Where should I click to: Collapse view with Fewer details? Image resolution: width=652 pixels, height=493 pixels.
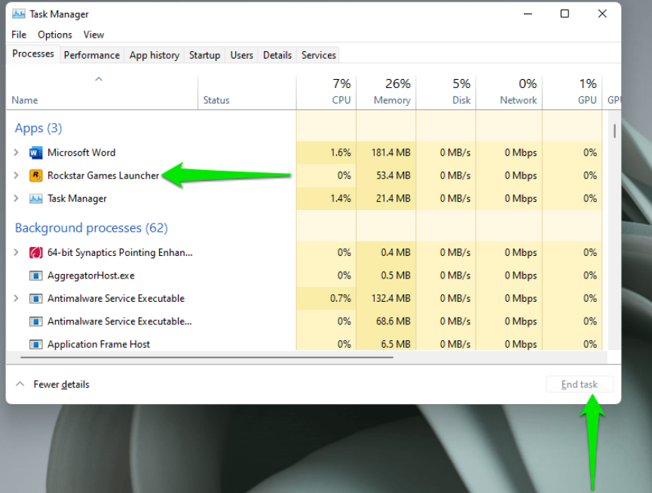point(53,384)
